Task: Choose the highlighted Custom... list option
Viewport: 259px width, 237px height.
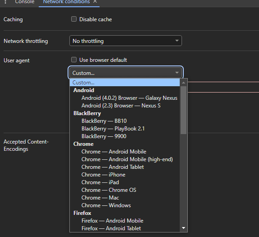Action: 125,83
